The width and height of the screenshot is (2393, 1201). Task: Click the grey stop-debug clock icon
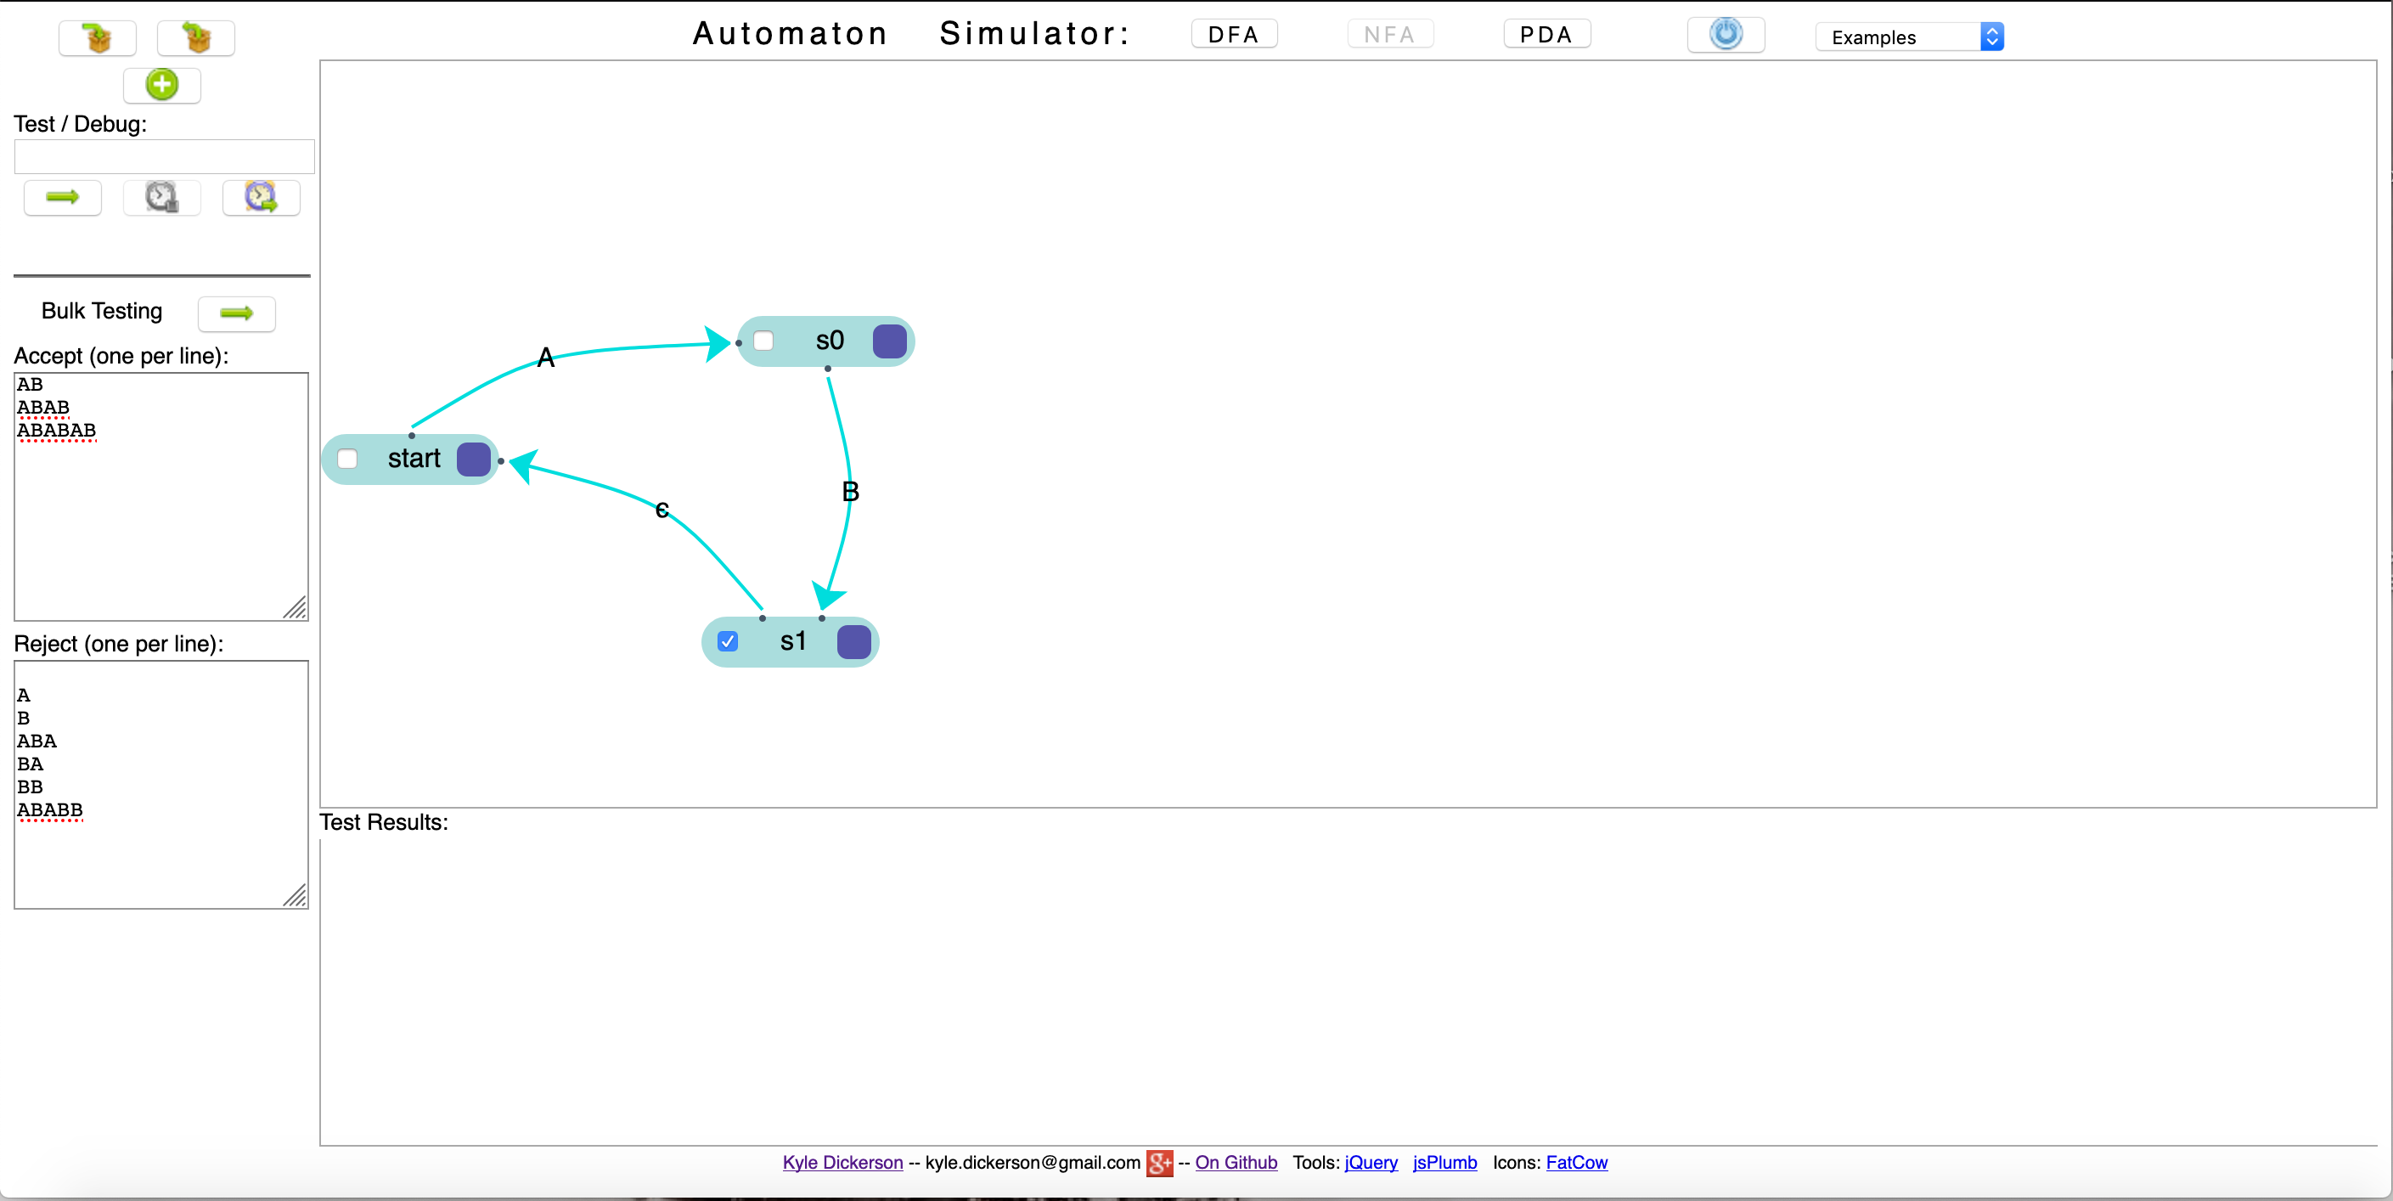[161, 197]
